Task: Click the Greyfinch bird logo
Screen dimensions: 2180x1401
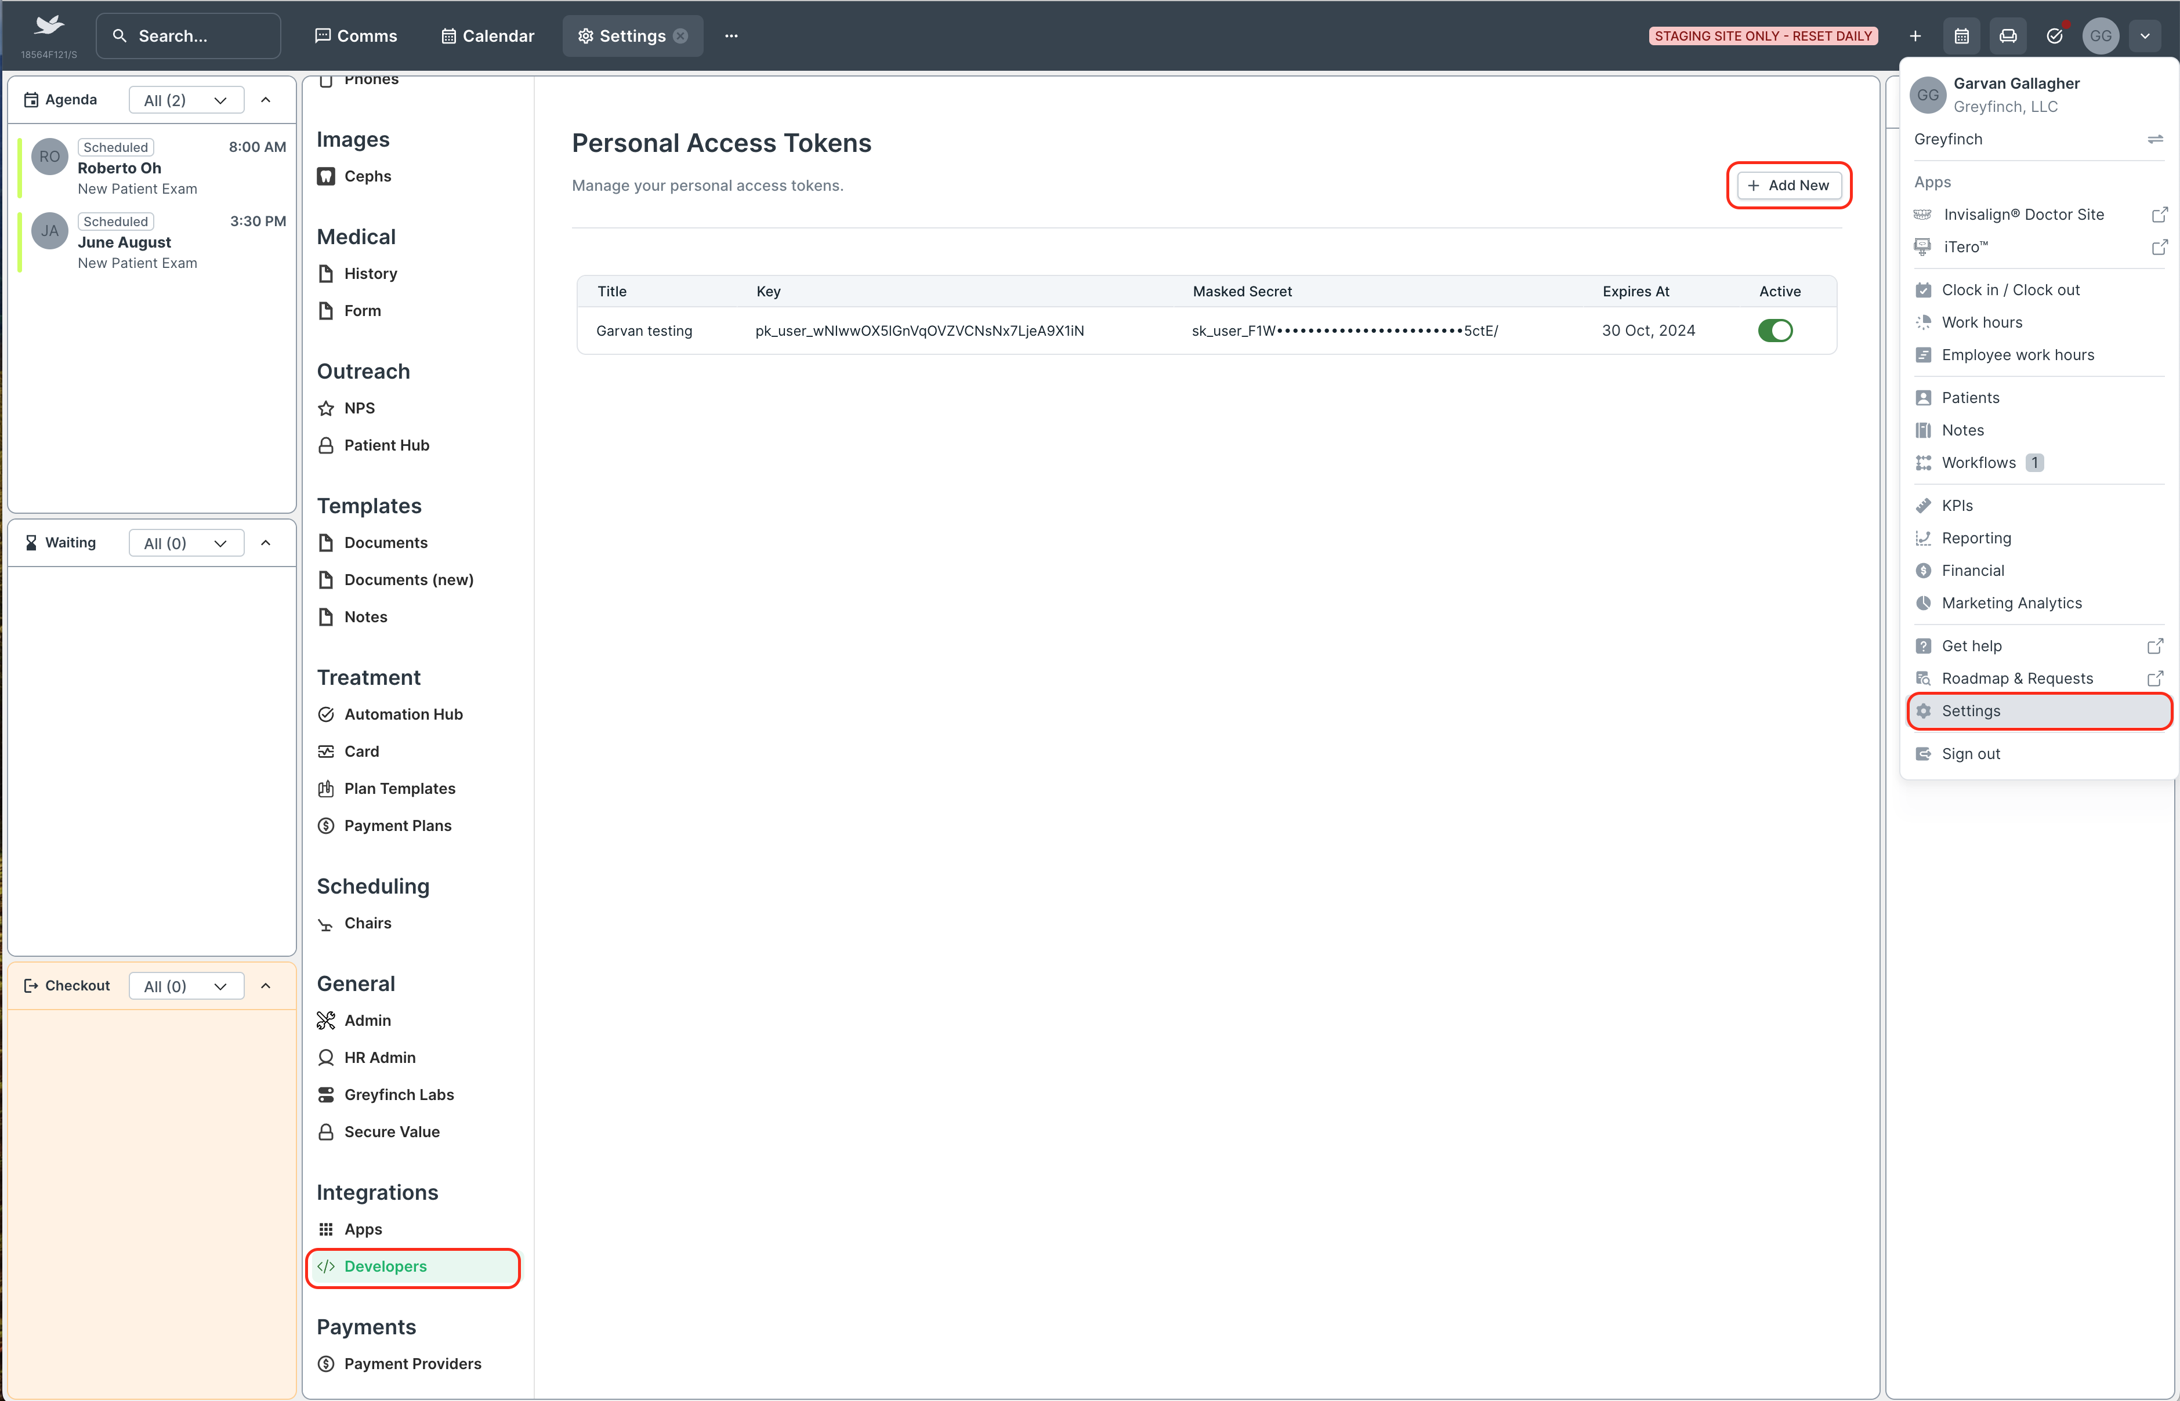Action: pyautogui.click(x=49, y=26)
